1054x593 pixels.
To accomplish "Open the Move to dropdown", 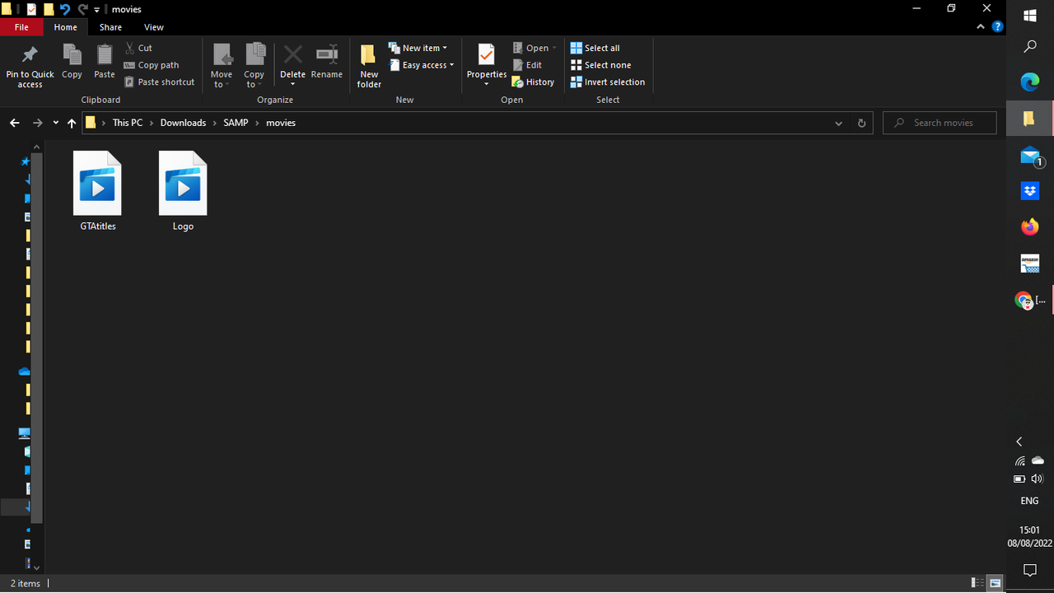I will [222, 66].
